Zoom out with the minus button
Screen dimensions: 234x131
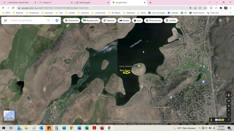229,115
